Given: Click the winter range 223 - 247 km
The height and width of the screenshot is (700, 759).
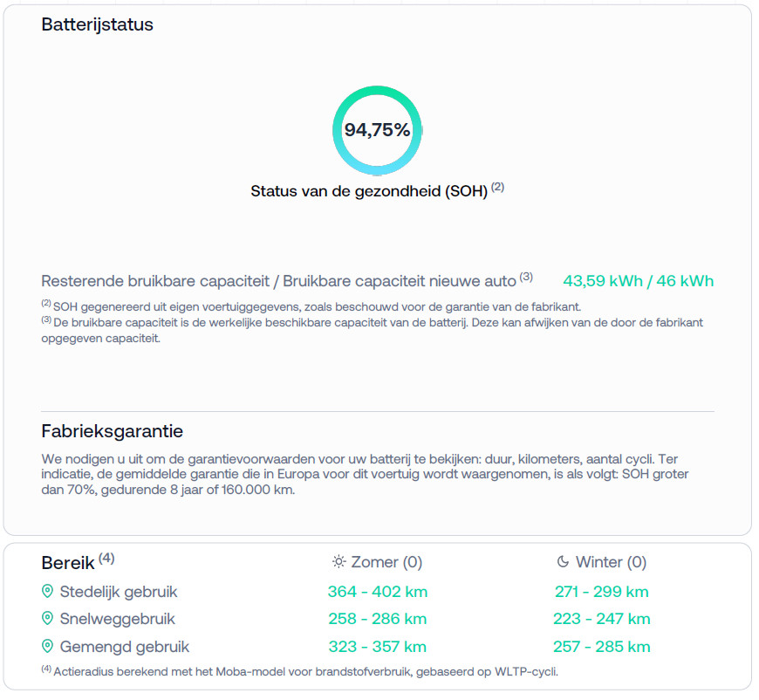Looking at the screenshot, I should click(602, 619).
